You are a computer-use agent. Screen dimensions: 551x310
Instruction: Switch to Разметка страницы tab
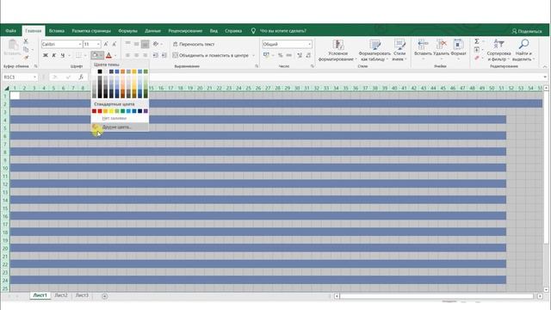click(x=91, y=31)
